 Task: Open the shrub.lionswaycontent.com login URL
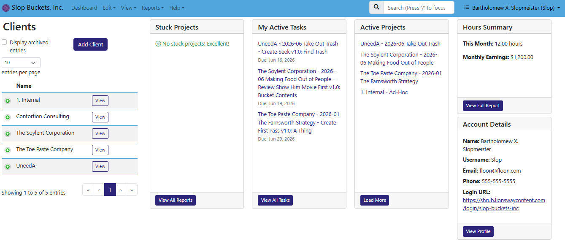[504, 204]
